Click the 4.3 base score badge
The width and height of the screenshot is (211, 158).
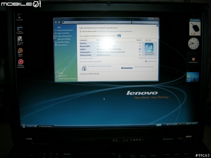pyautogui.click(x=149, y=47)
